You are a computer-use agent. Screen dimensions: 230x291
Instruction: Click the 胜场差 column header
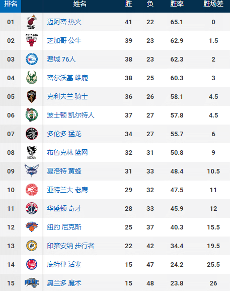[x=213, y=4]
